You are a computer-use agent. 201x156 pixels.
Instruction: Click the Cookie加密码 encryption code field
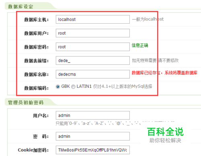click(x=93, y=150)
